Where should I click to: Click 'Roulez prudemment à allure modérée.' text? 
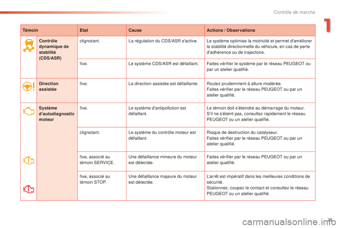click(244, 84)
